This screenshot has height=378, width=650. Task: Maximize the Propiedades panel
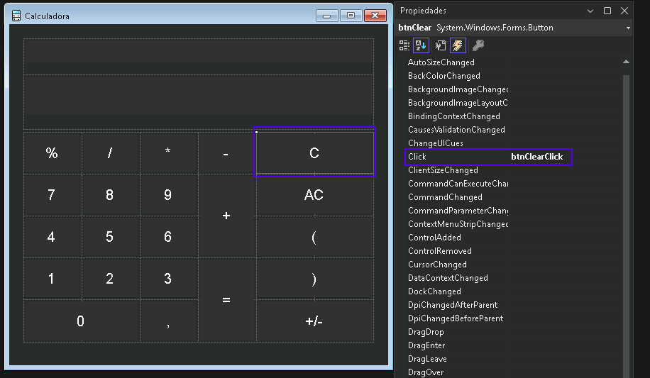(607, 11)
